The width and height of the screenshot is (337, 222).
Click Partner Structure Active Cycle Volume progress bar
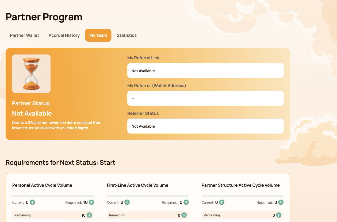243,196
